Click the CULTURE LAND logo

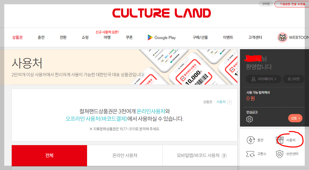tap(162, 13)
